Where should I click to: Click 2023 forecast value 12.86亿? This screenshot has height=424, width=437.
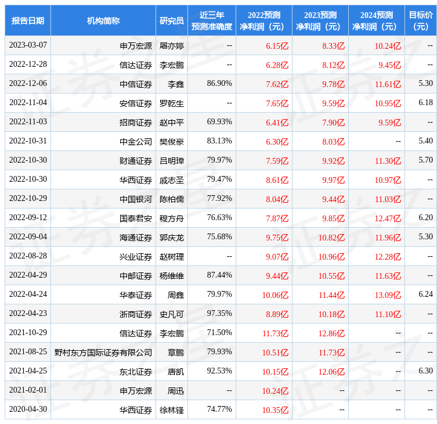tap(331, 333)
